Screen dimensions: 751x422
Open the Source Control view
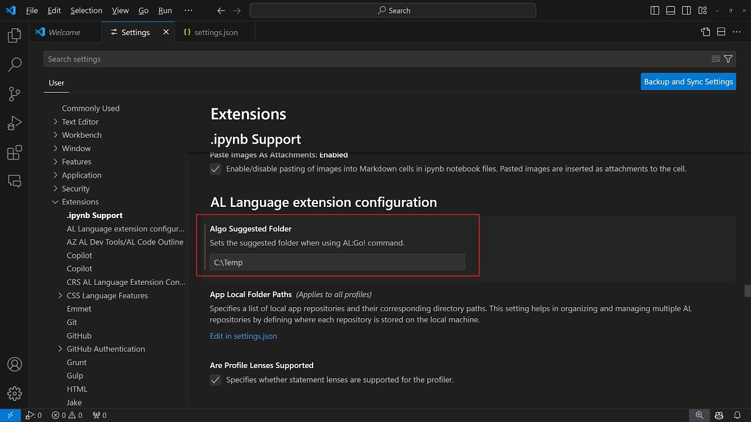(15, 94)
